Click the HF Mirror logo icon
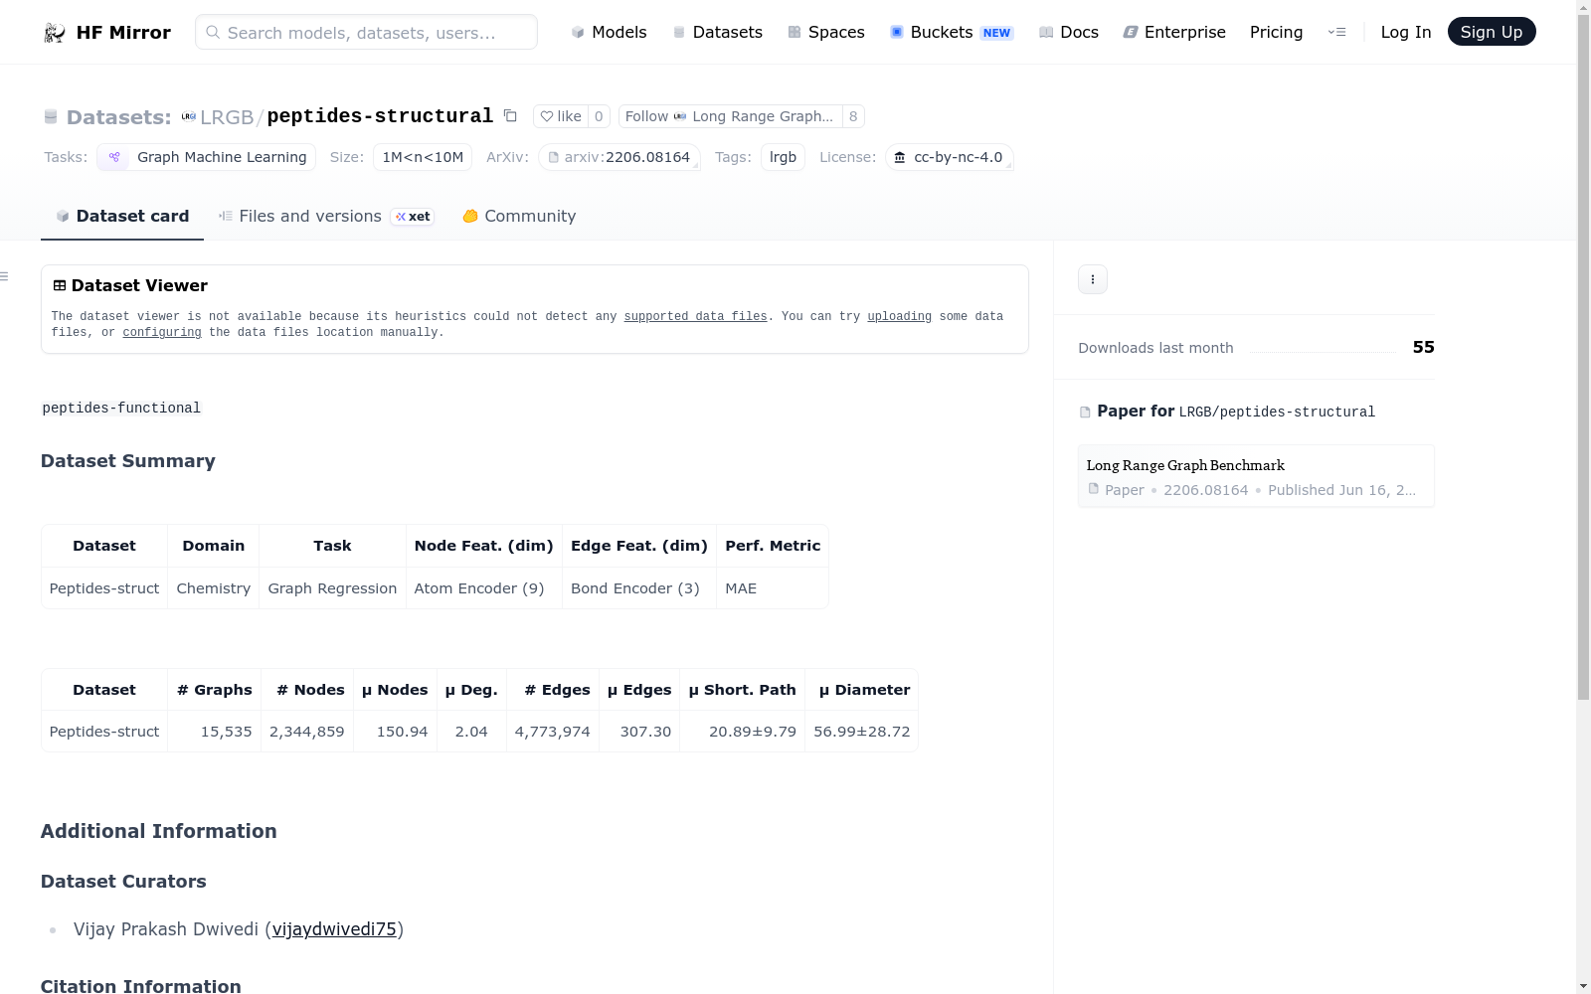The image size is (1591, 994). 55,33
